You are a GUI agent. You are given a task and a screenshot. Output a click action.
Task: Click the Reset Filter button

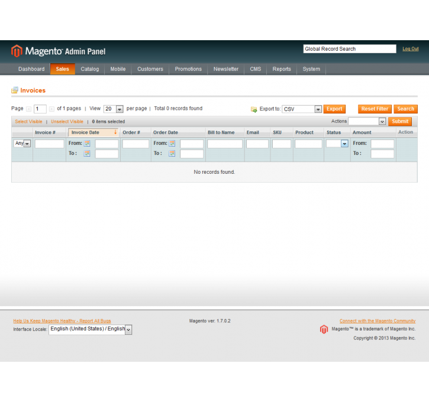[x=375, y=109]
